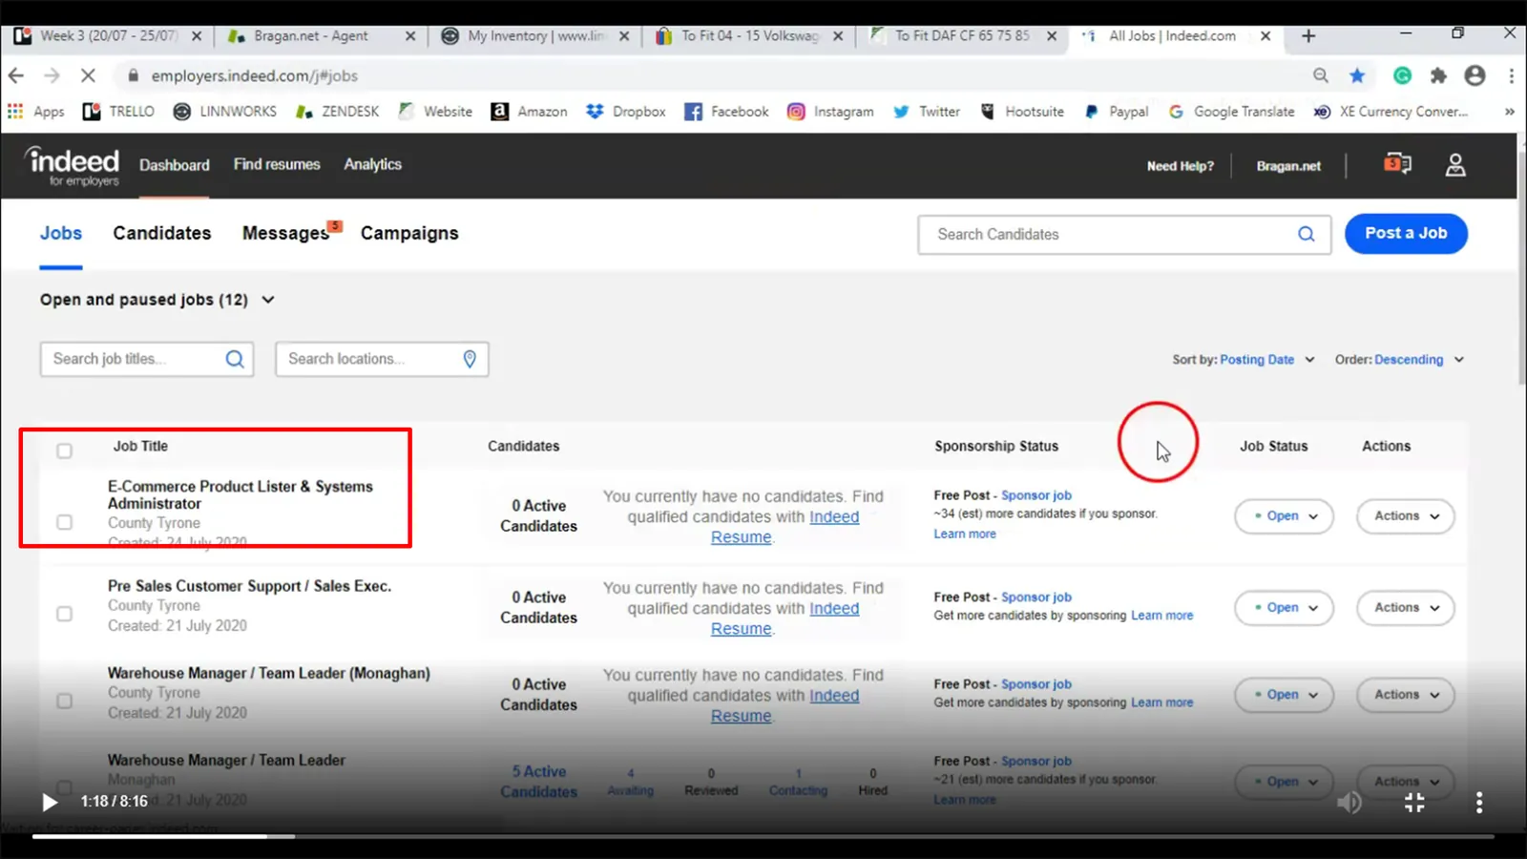Click the Indeed for employers logo

coord(73,166)
